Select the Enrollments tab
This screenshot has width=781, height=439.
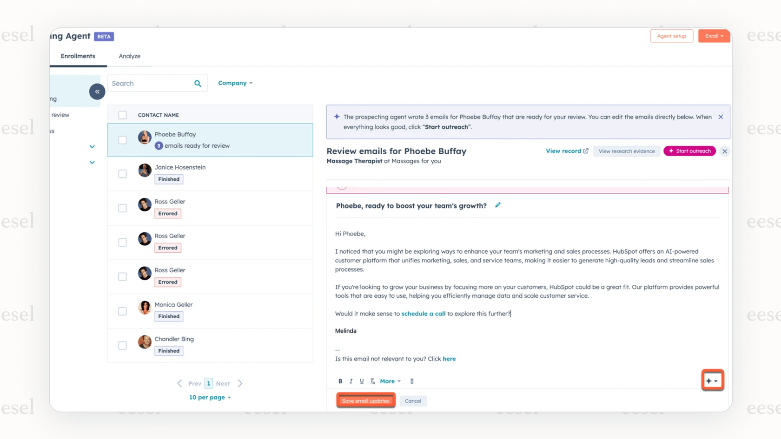click(78, 56)
